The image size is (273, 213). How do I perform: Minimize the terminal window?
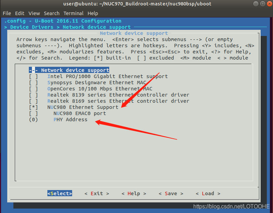tap(255, 4)
